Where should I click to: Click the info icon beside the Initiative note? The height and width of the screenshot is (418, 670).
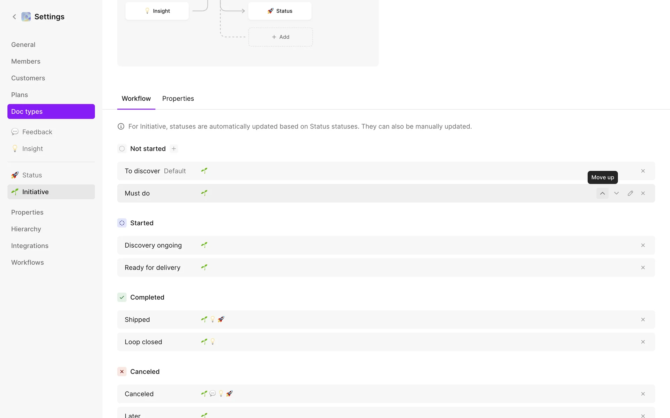tap(121, 126)
